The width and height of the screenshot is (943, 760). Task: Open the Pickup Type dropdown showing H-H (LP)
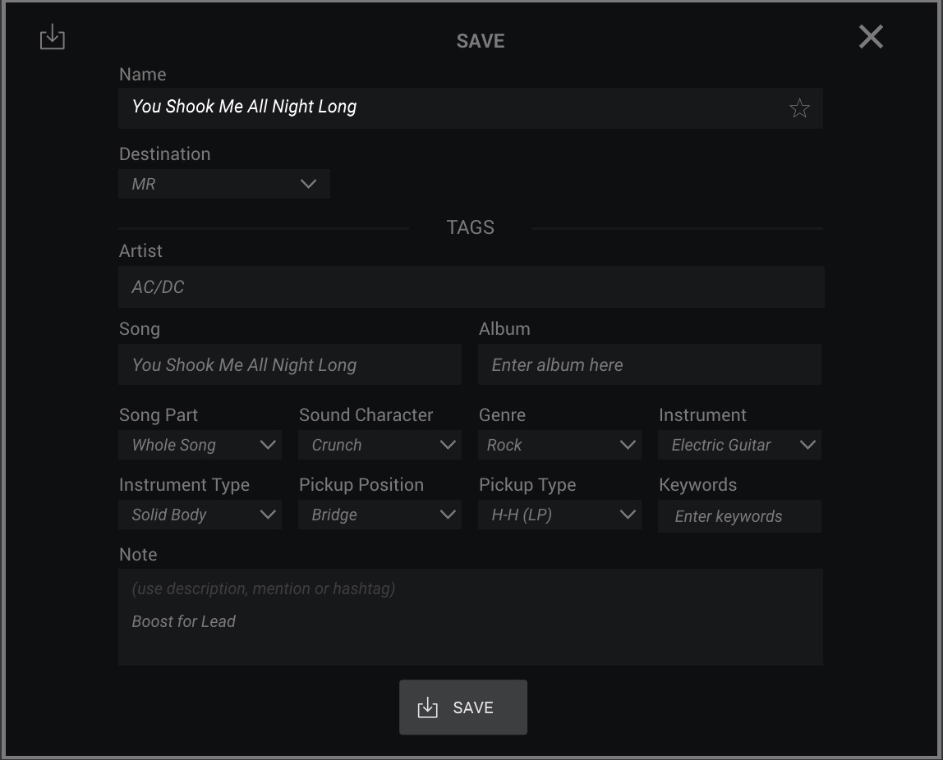(559, 515)
